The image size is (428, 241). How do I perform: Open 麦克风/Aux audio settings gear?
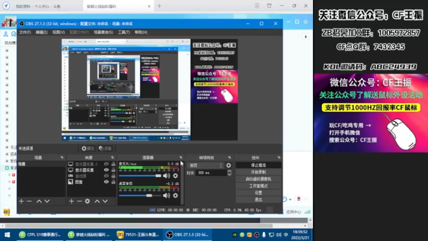tap(175, 176)
